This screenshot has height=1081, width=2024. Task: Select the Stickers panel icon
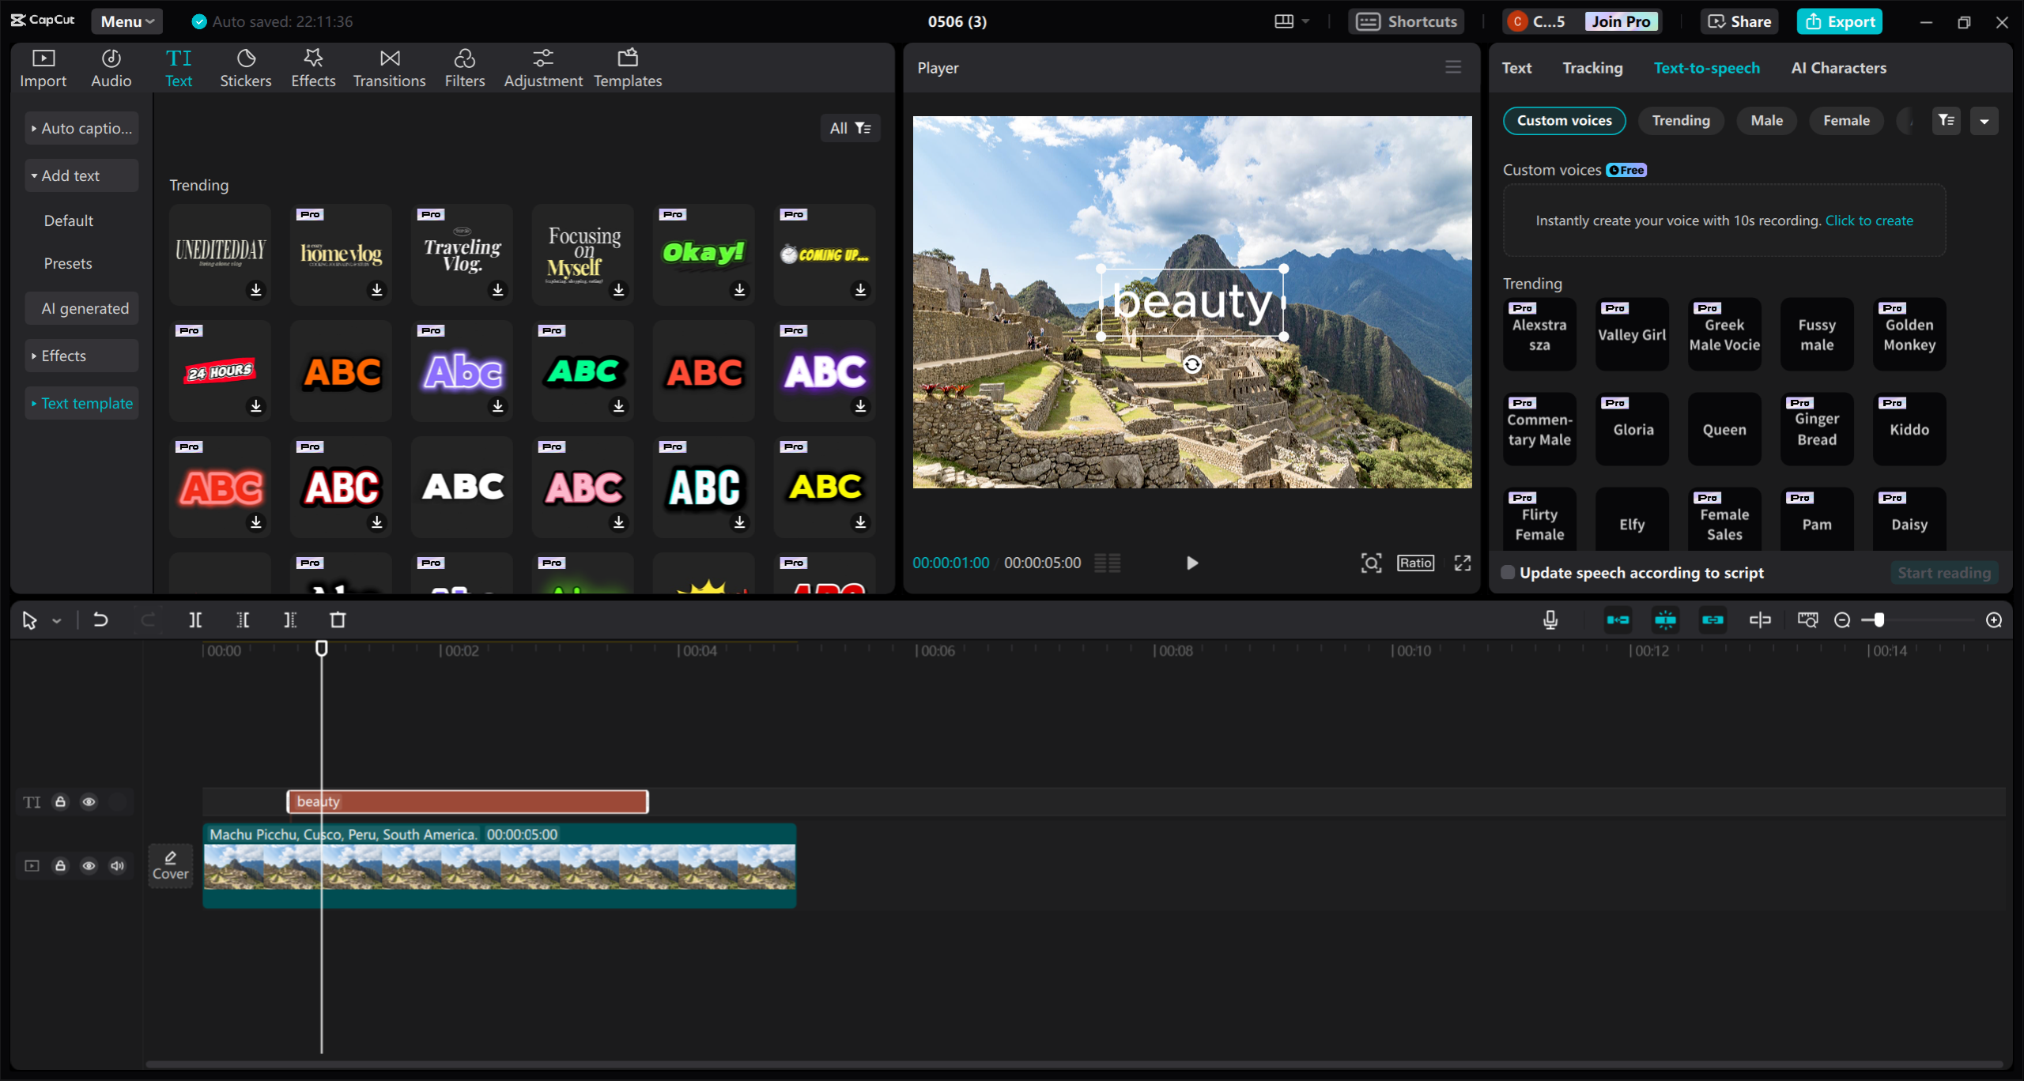(246, 66)
